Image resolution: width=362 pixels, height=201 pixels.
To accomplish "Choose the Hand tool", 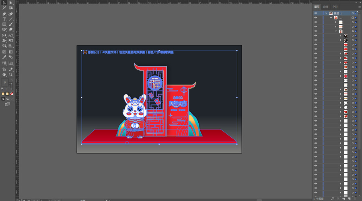I will pos(4,75).
